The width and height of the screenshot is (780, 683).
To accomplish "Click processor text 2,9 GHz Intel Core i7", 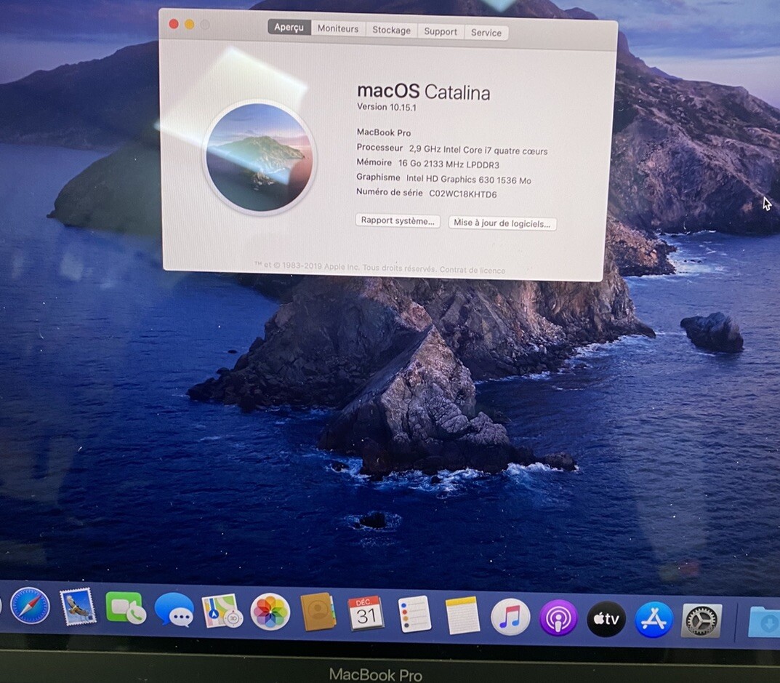I will [x=478, y=151].
